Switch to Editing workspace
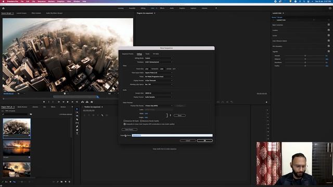Image resolution: width=333 pixels, height=187 pixels. 143,8
